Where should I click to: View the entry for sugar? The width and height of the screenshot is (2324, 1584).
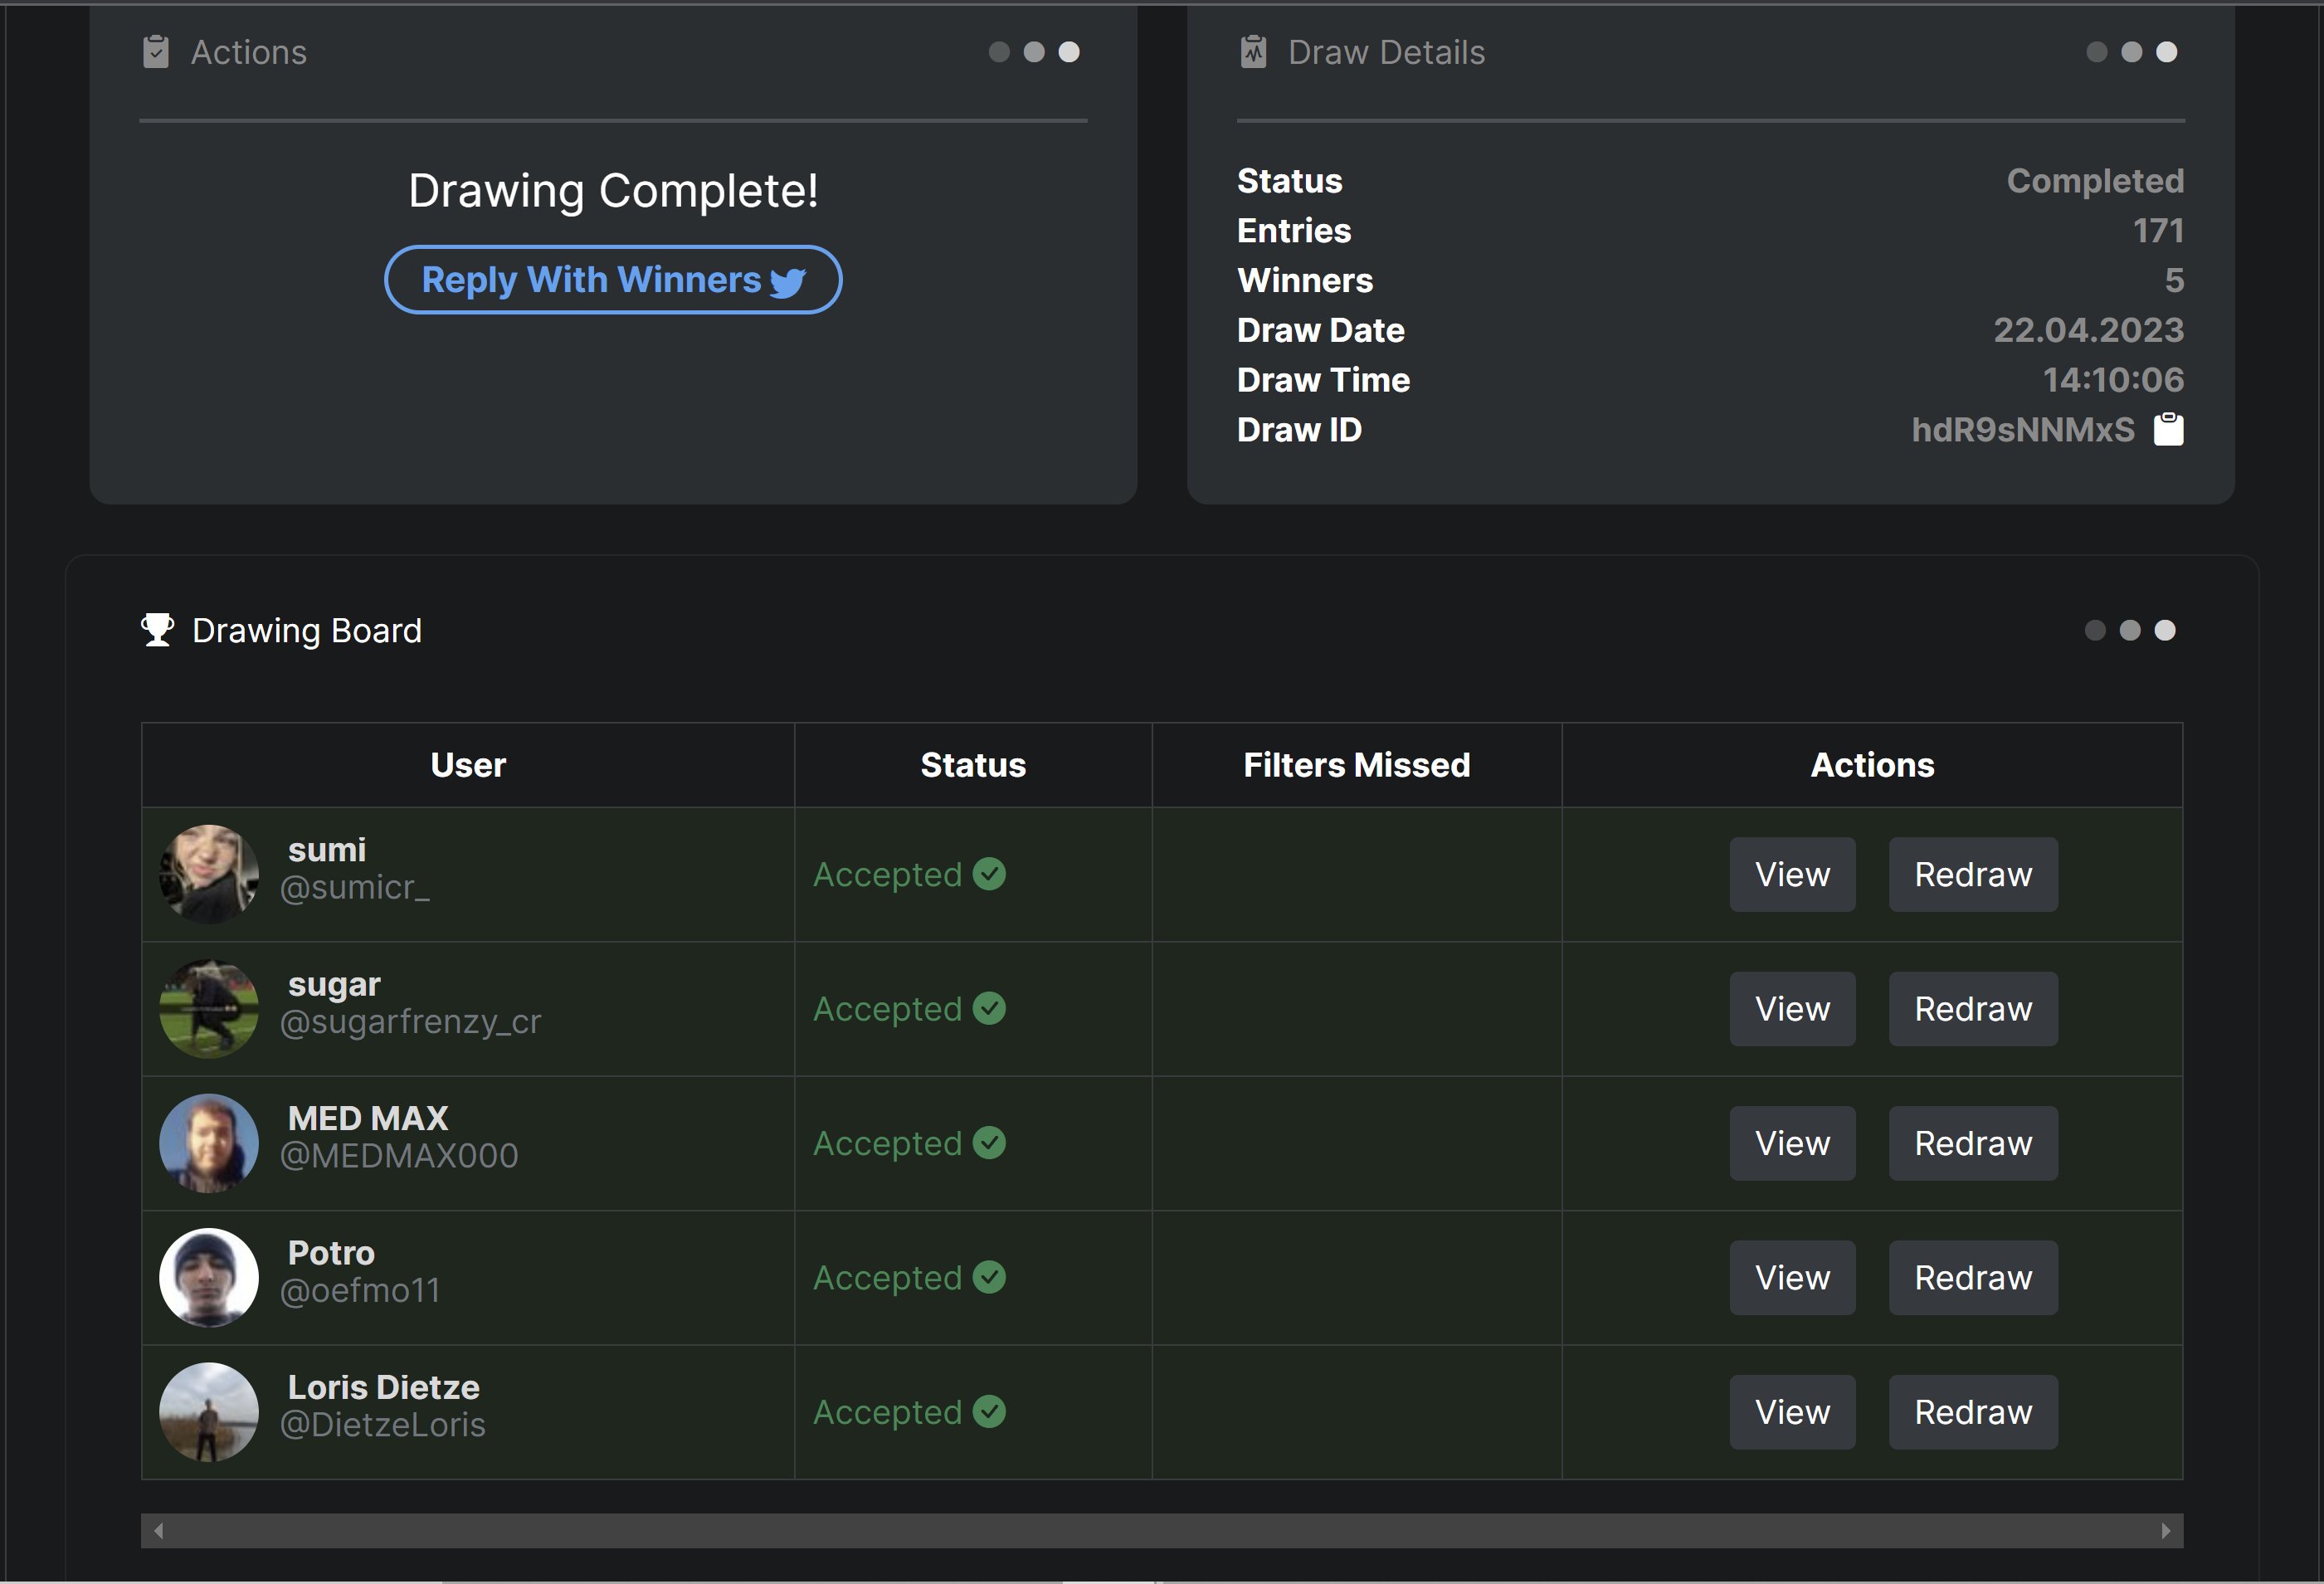[1792, 1009]
